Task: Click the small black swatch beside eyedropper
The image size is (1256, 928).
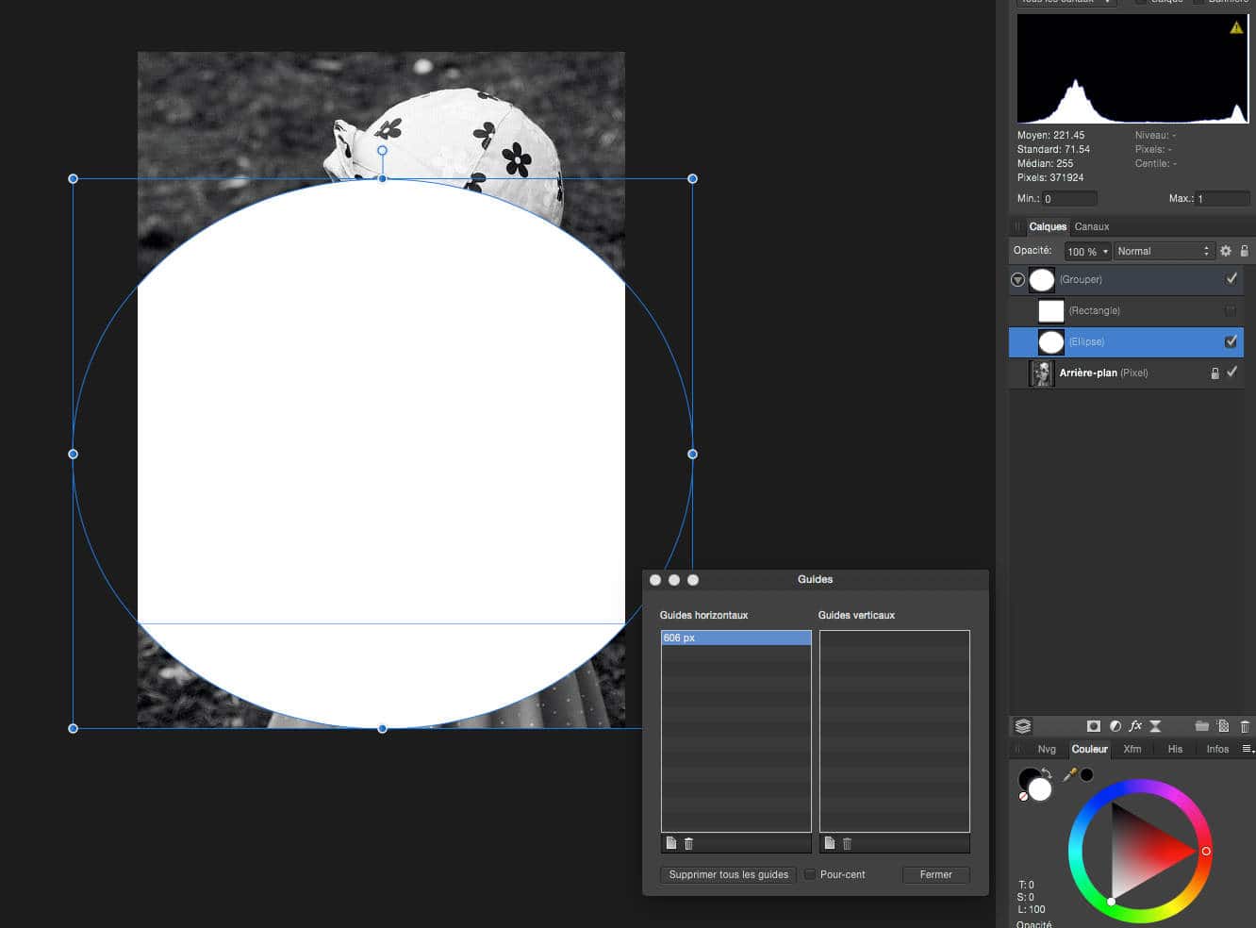Action: [x=1086, y=774]
